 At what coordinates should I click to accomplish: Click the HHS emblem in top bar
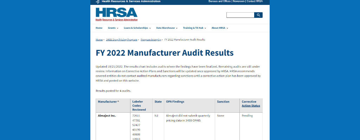pyautogui.click(x=98, y=2)
